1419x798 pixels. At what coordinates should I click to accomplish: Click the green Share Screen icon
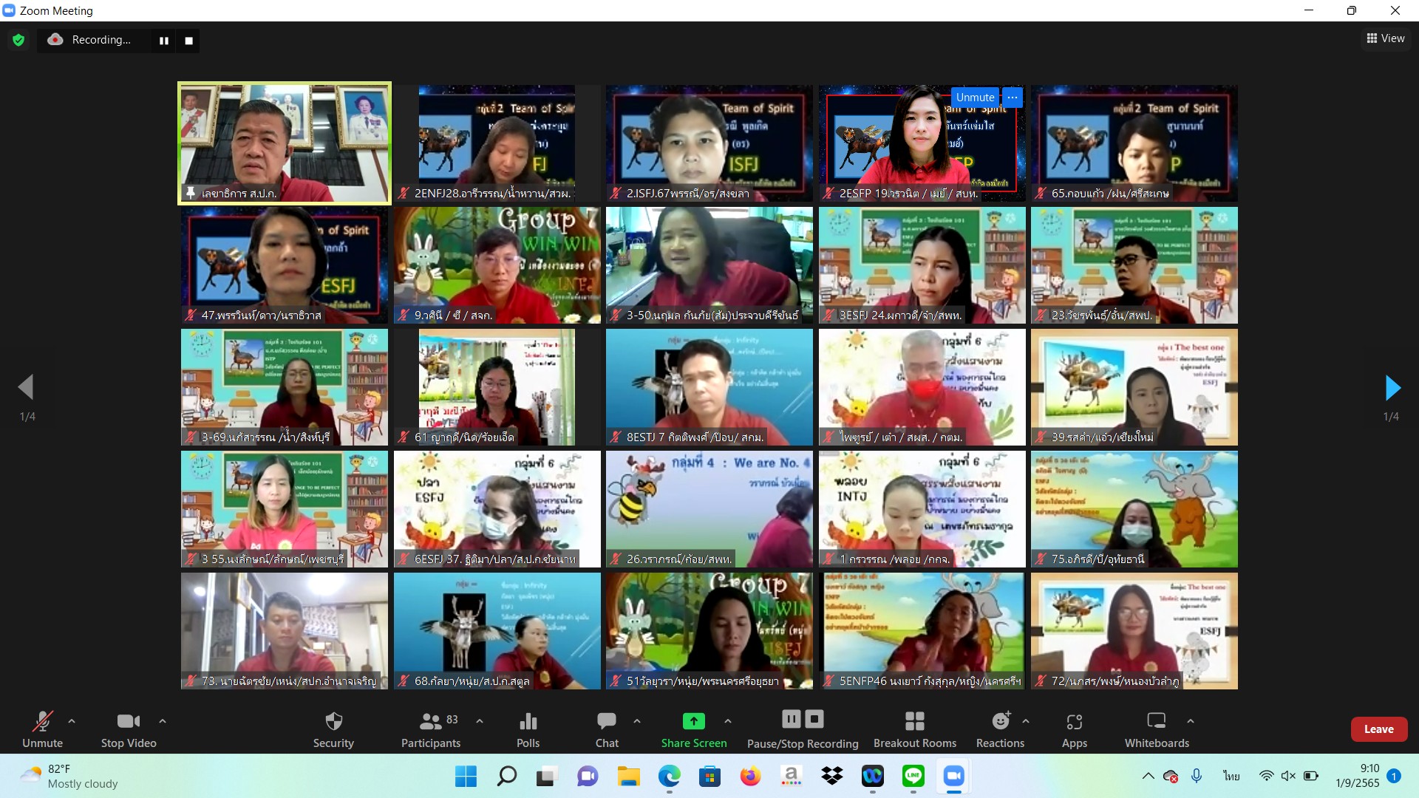point(693,721)
